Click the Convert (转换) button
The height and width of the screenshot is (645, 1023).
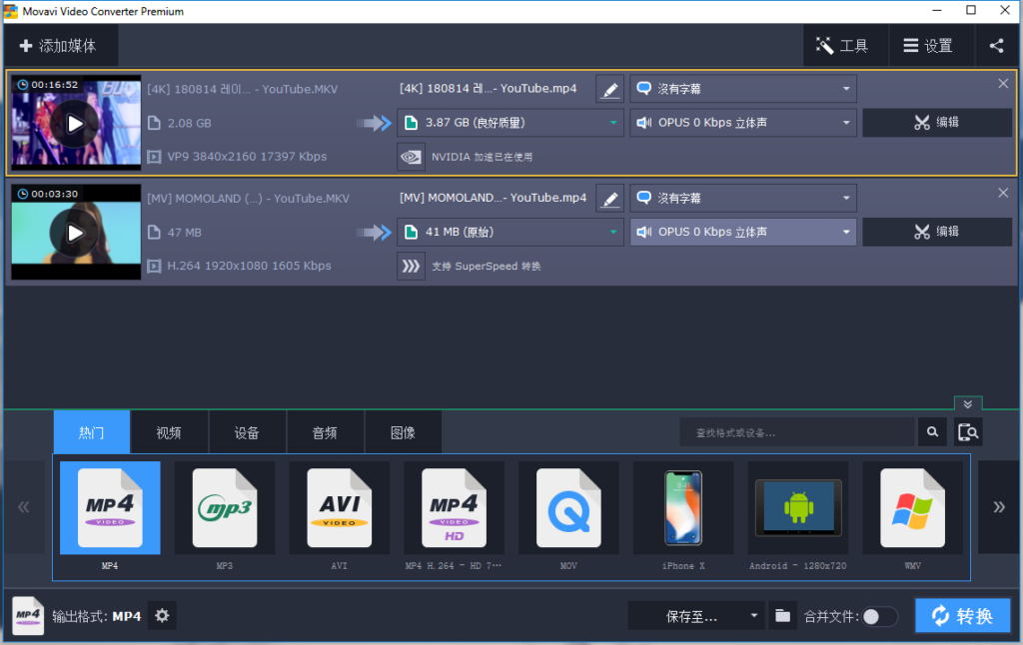[x=963, y=616]
